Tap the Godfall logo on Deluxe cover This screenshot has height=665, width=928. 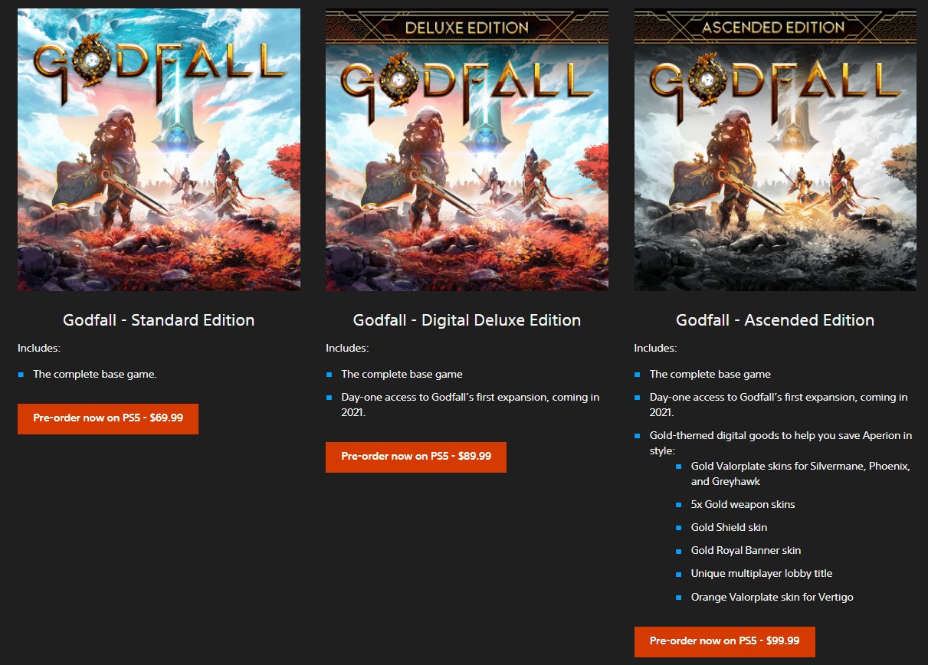click(x=467, y=84)
